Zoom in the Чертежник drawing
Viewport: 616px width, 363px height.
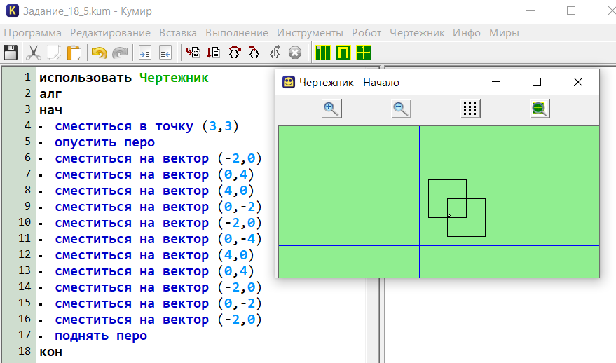(x=331, y=109)
